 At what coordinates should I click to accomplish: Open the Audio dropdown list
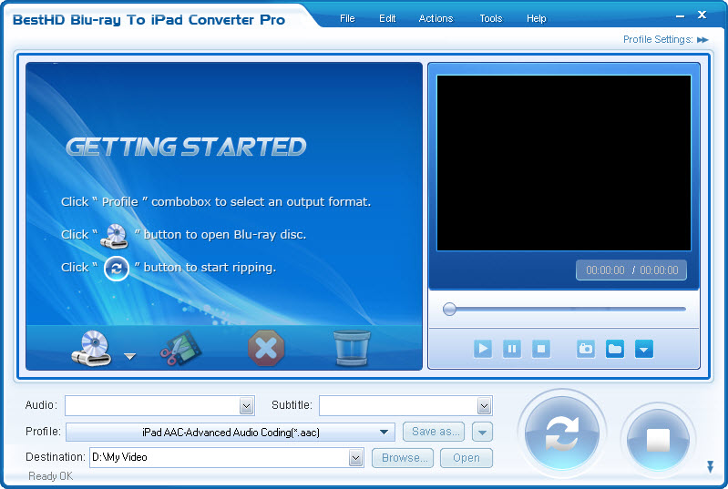(x=247, y=406)
